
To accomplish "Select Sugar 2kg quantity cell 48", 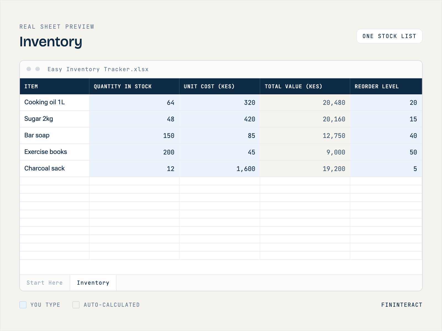I will coord(134,119).
